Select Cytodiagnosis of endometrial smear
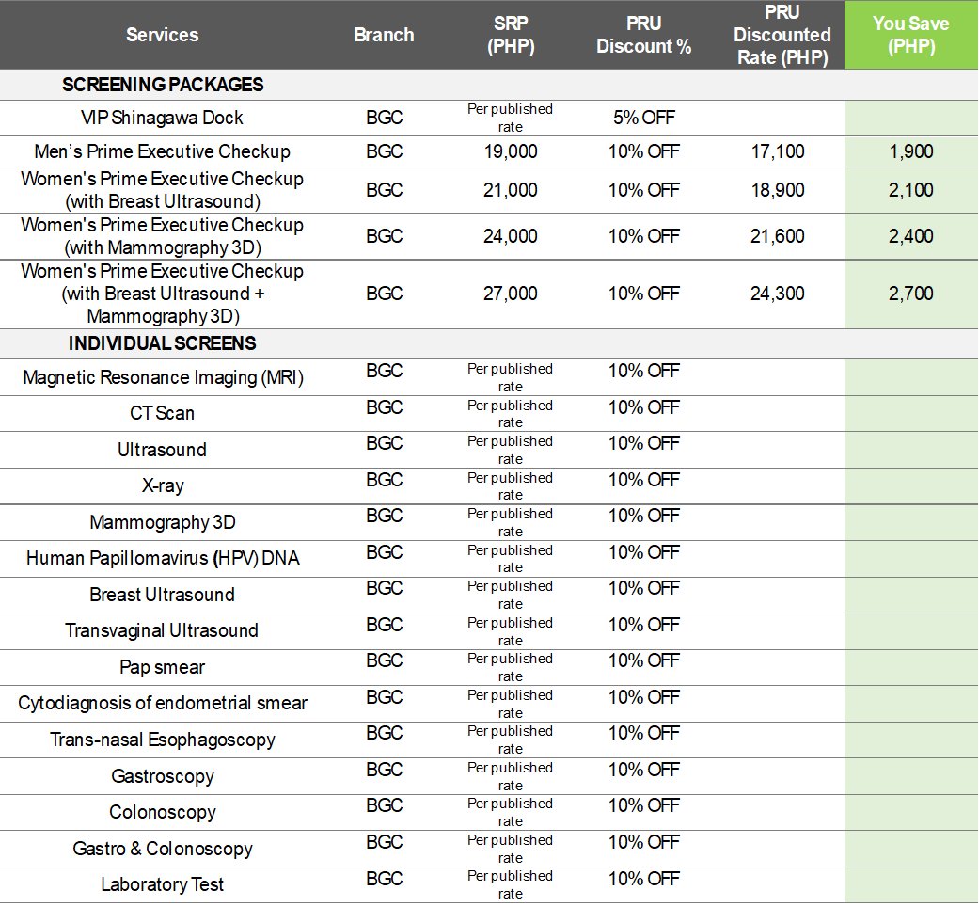 [x=163, y=704]
